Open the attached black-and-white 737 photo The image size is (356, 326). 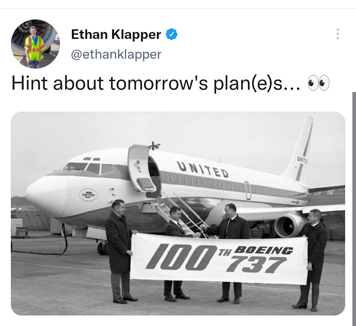click(x=178, y=213)
